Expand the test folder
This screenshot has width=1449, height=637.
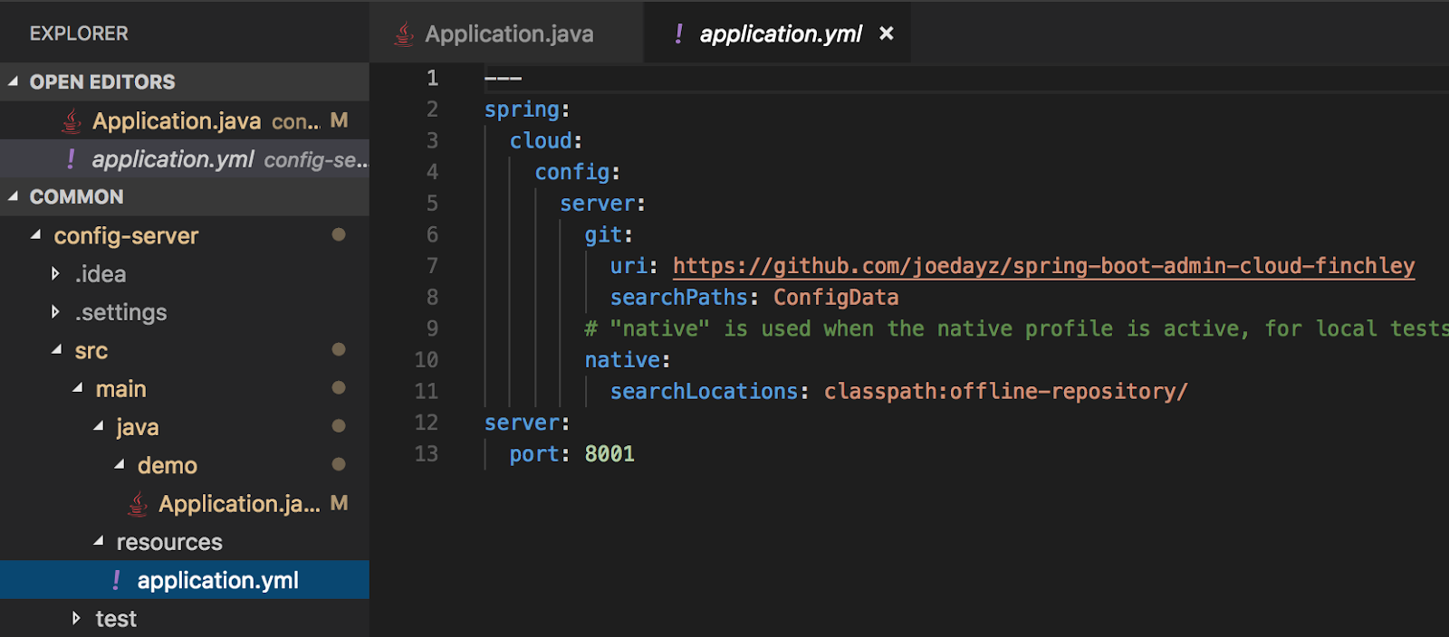tap(77, 619)
